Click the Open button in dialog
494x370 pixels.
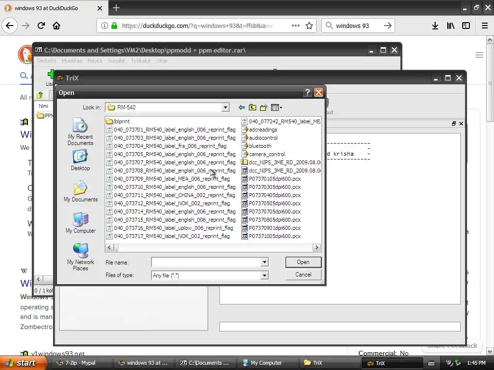pos(303,262)
